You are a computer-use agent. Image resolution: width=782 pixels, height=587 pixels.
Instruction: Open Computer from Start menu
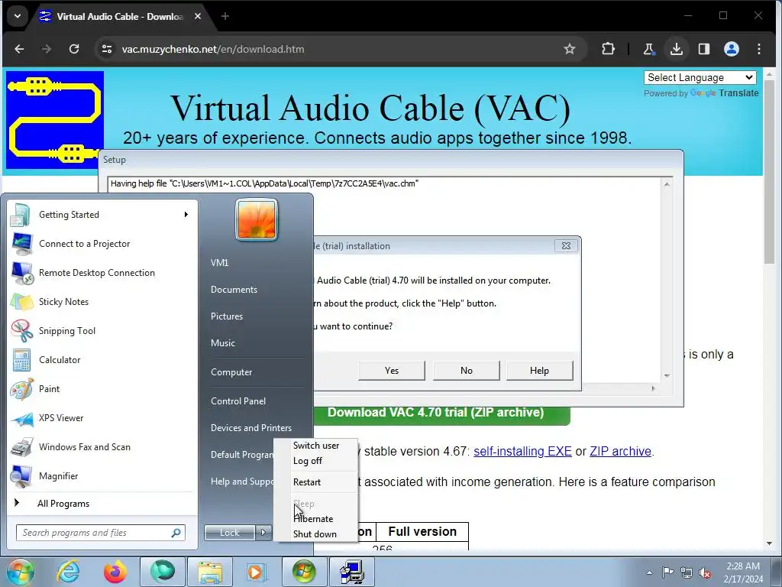231,372
